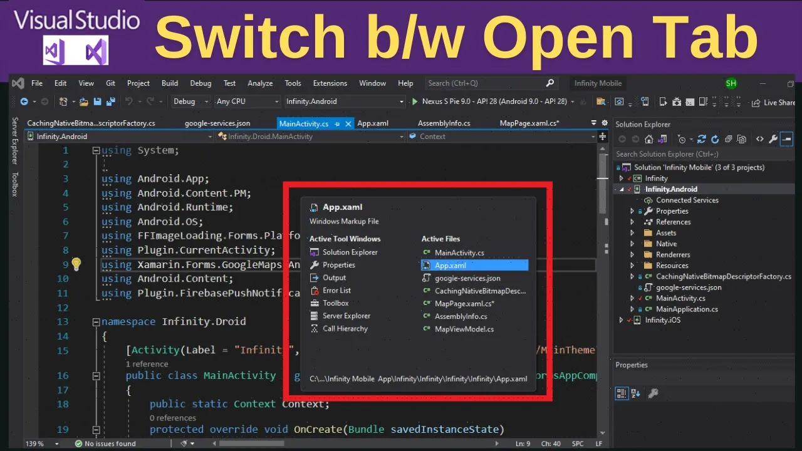
Task: Select Call Hierarchy in Active Tool Windows
Action: (345, 329)
